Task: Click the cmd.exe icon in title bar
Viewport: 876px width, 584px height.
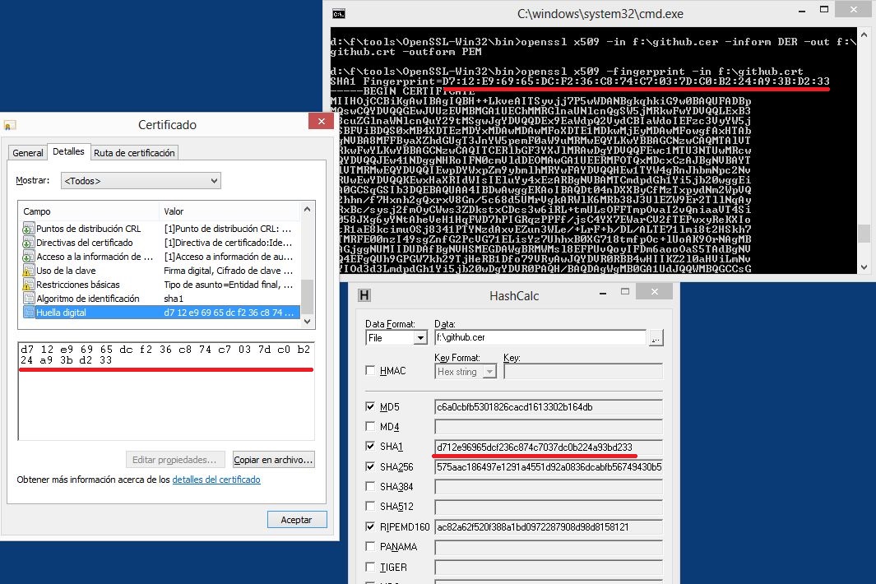Action: 338,13
